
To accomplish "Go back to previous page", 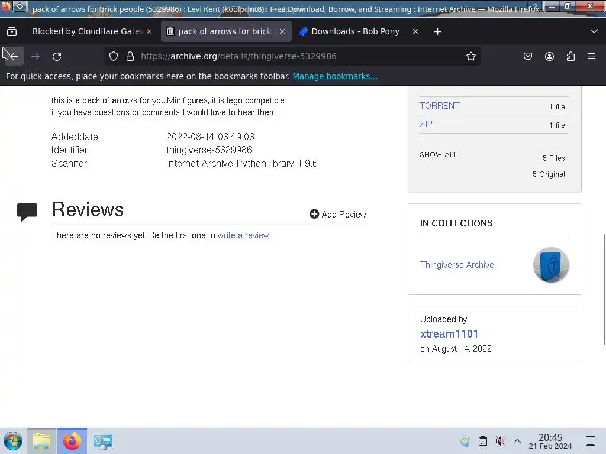I will point(14,56).
